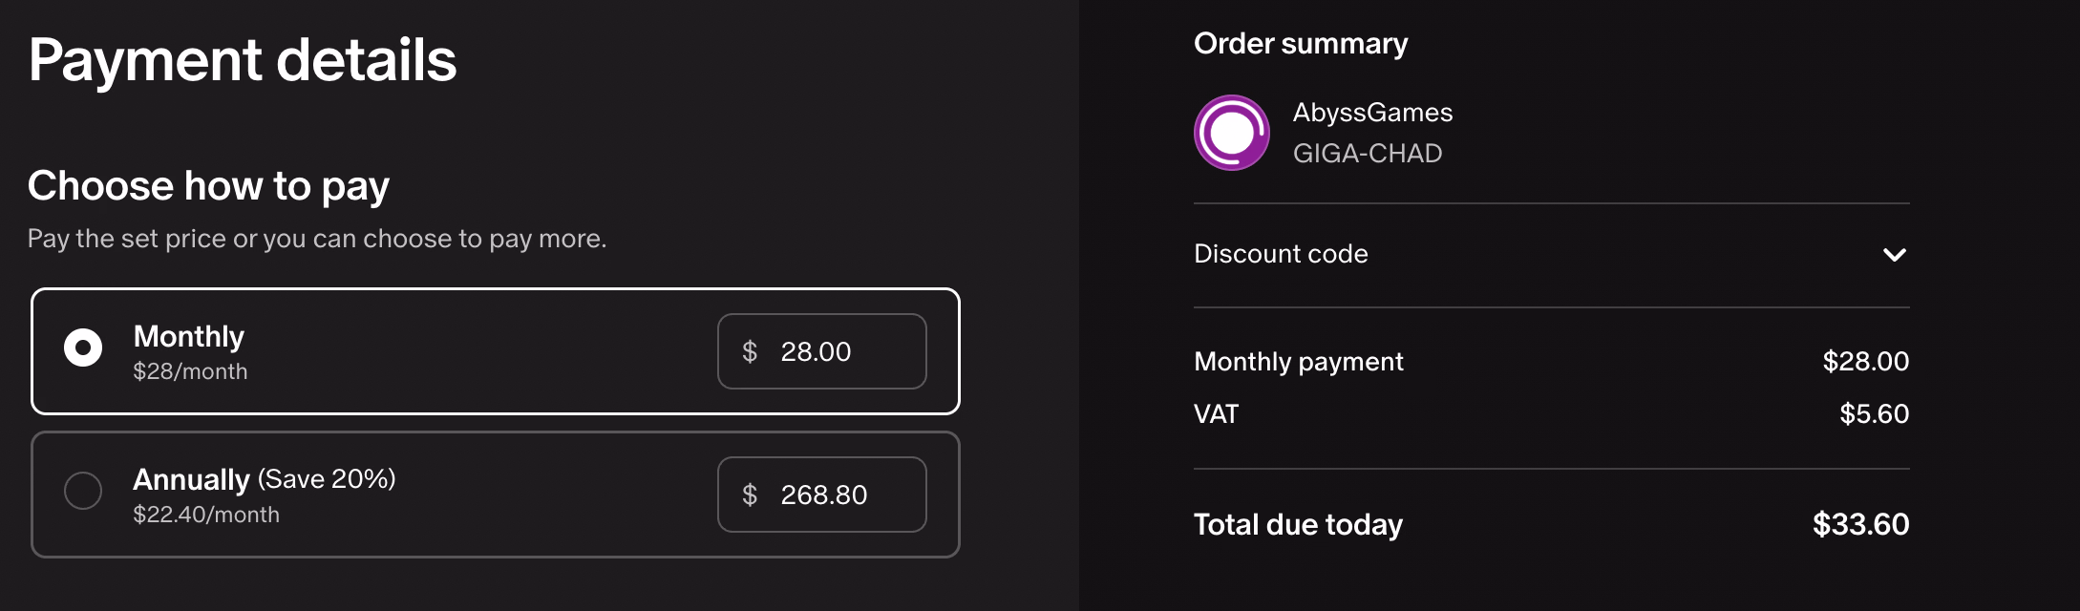Click the GIGA-CHAD tier name

coord(1368,154)
